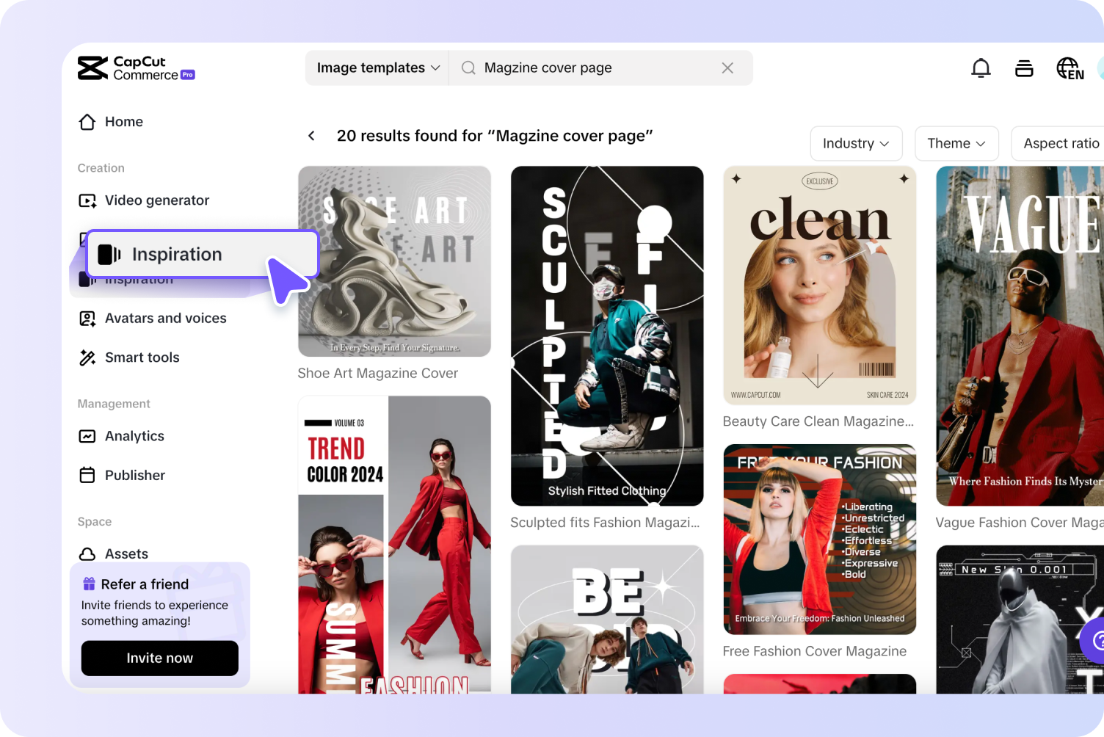Open Avatars and voices
Screen dimensions: 1104x737
(165, 318)
